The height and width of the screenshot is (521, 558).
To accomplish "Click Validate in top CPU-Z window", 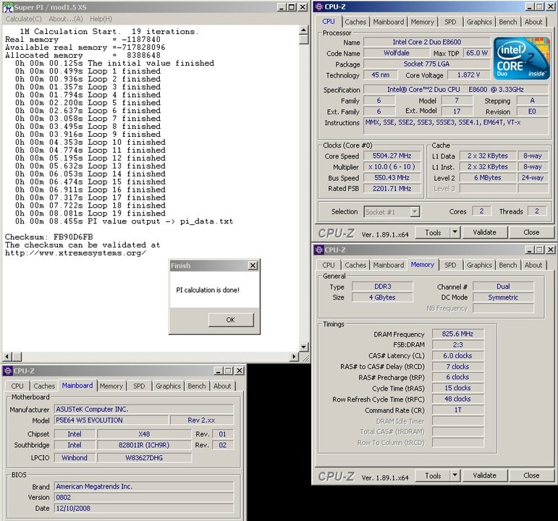I will point(484,232).
